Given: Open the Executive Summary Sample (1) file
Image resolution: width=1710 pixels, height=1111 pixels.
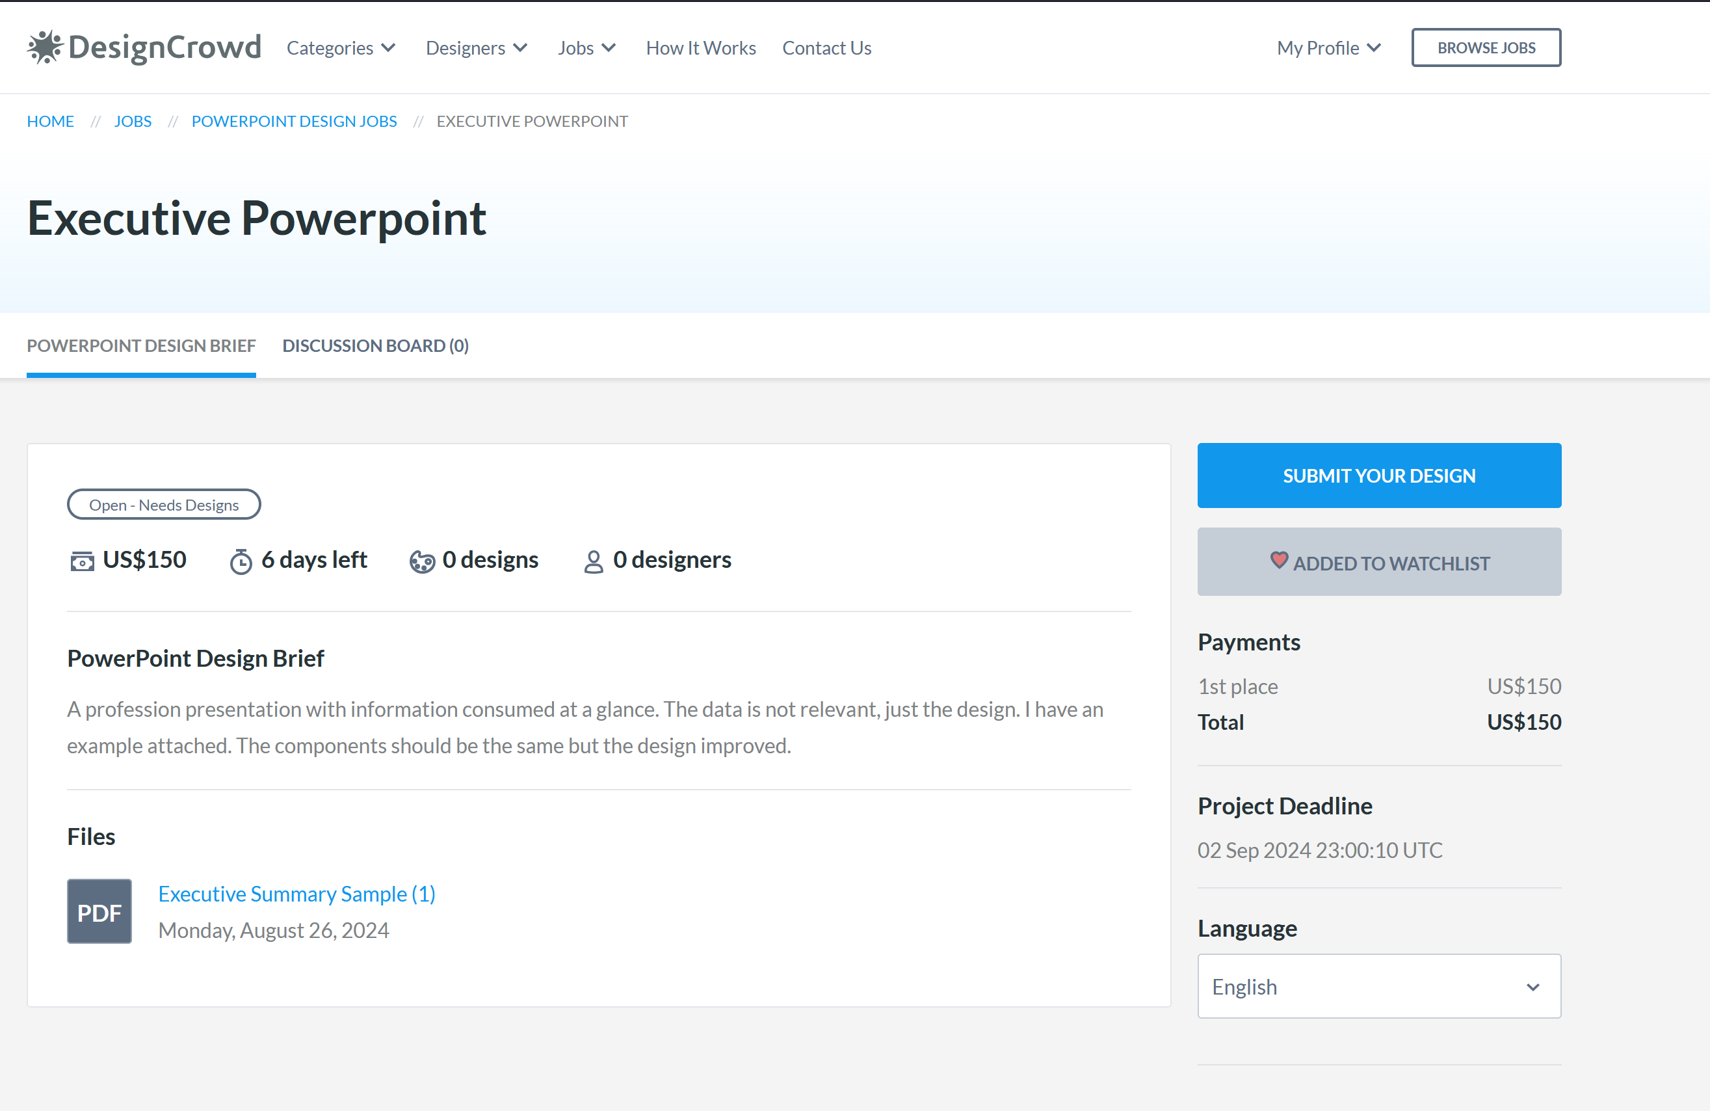Looking at the screenshot, I should pos(296,893).
